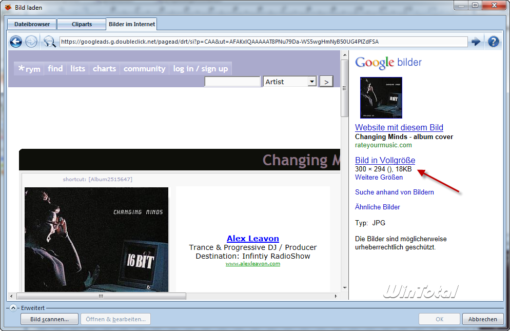Click the Trance & Progressive DJ / Producer text
Screen dimensions: 510x331
click(x=253, y=247)
